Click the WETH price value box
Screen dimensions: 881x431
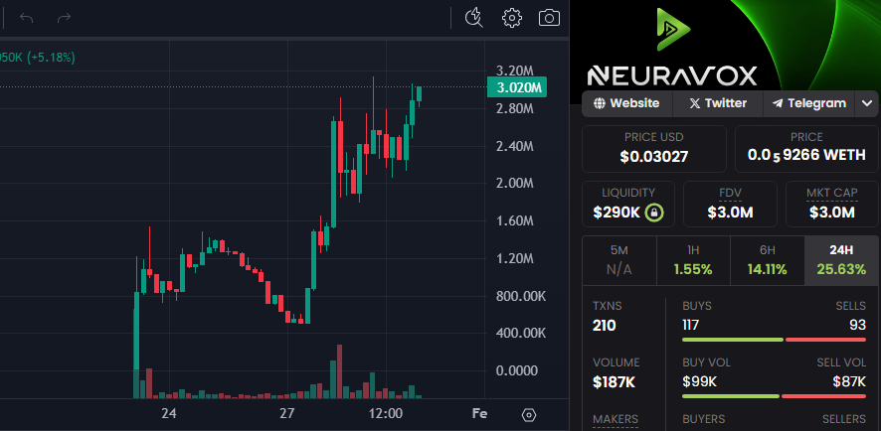tap(806, 149)
